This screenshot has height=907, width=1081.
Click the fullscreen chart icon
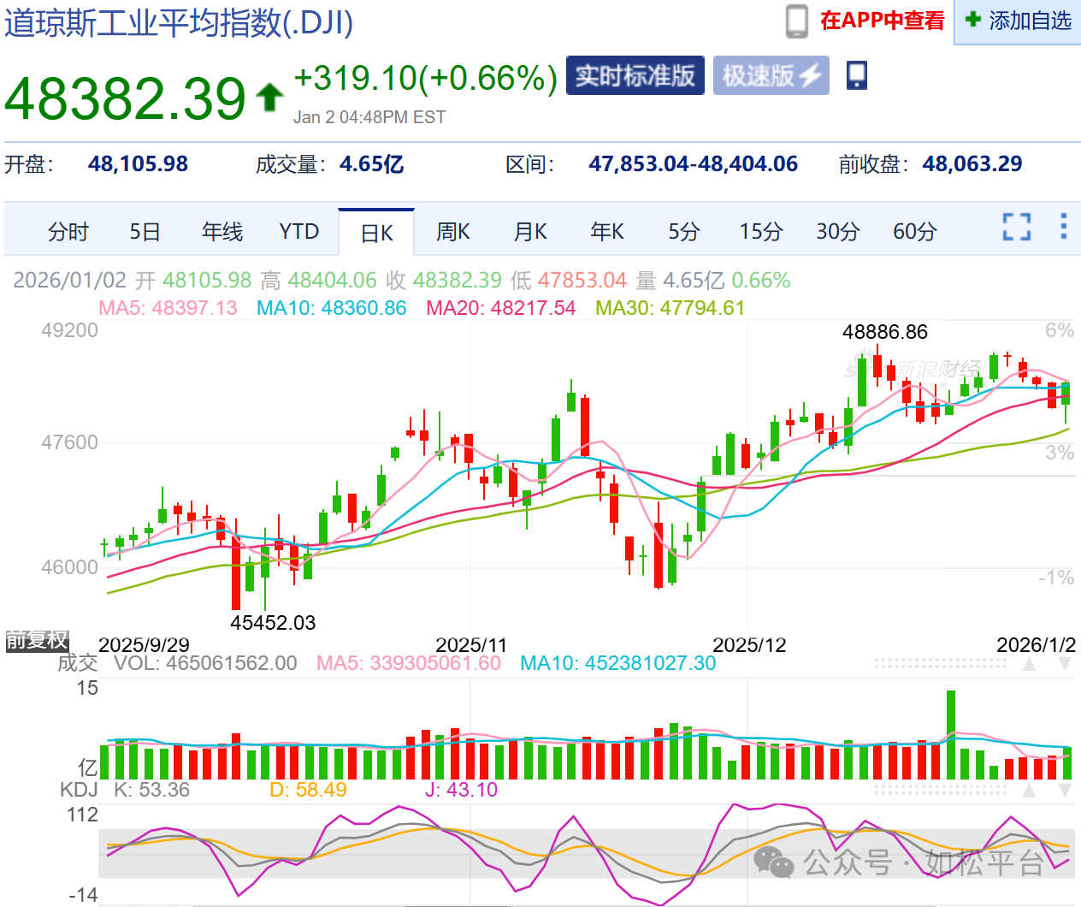tap(1016, 227)
